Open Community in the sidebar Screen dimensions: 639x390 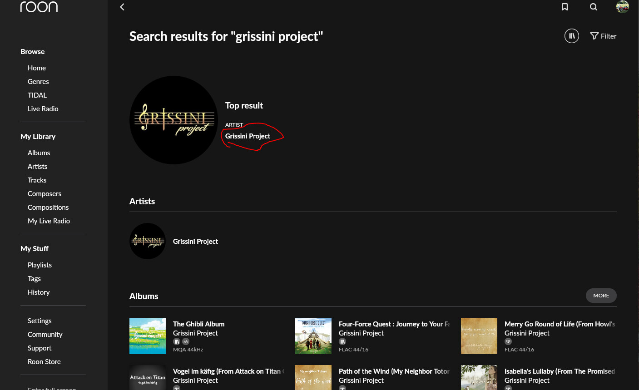click(x=45, y=335)
